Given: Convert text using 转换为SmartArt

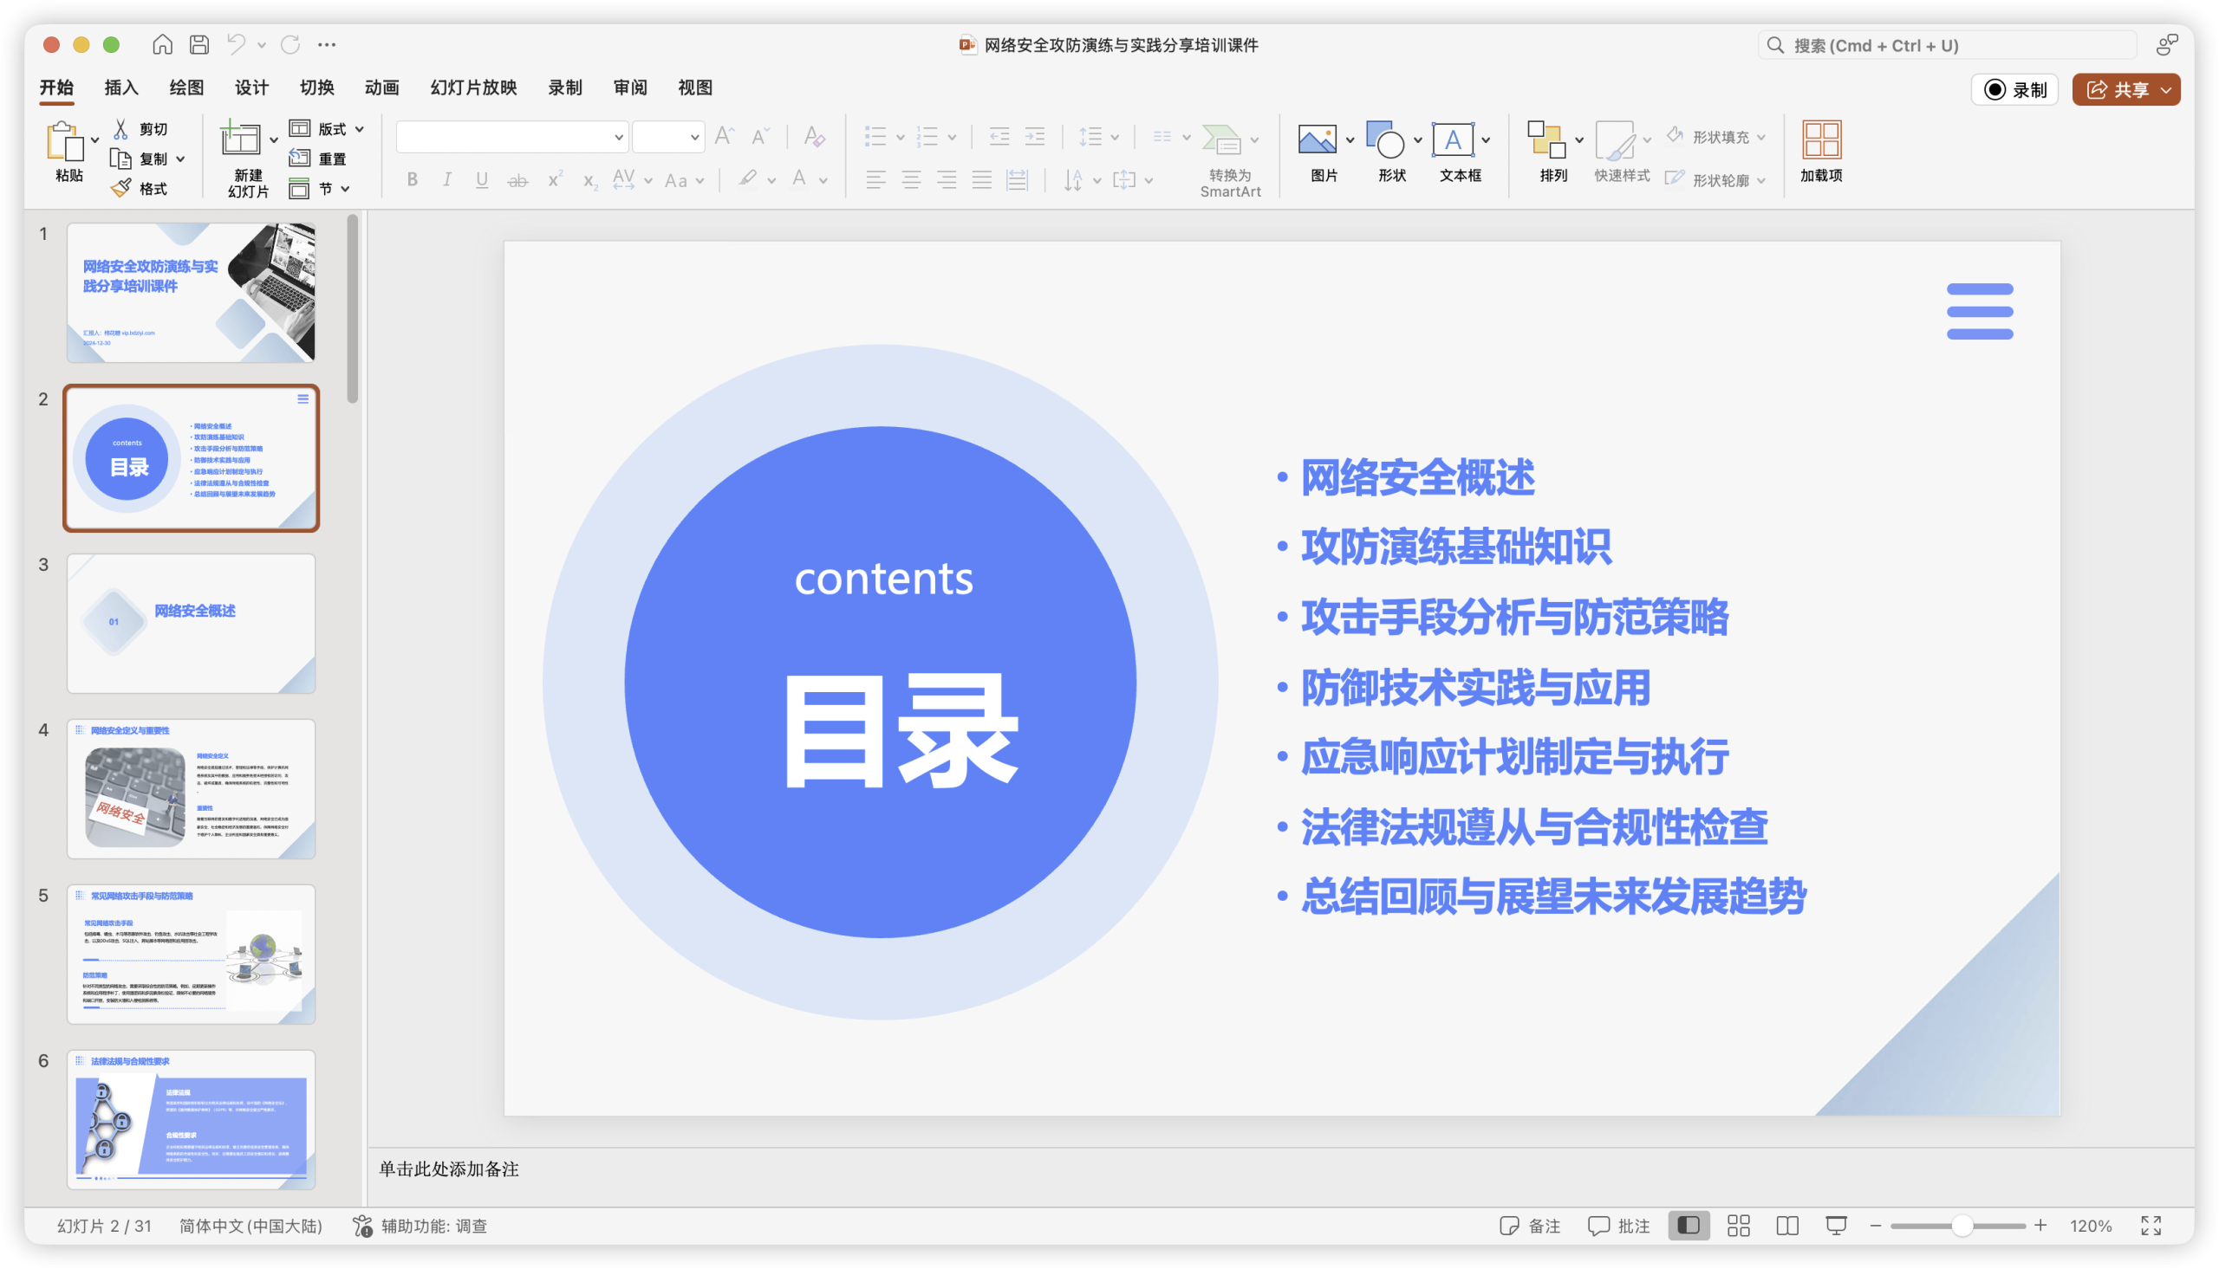Looking at the screenshot, I should (x=1230, y=159).
